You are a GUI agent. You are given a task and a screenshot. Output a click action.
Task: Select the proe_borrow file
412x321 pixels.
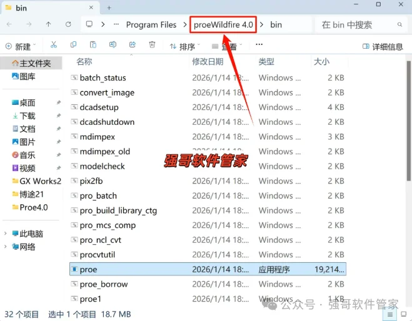tap(208, 284)
